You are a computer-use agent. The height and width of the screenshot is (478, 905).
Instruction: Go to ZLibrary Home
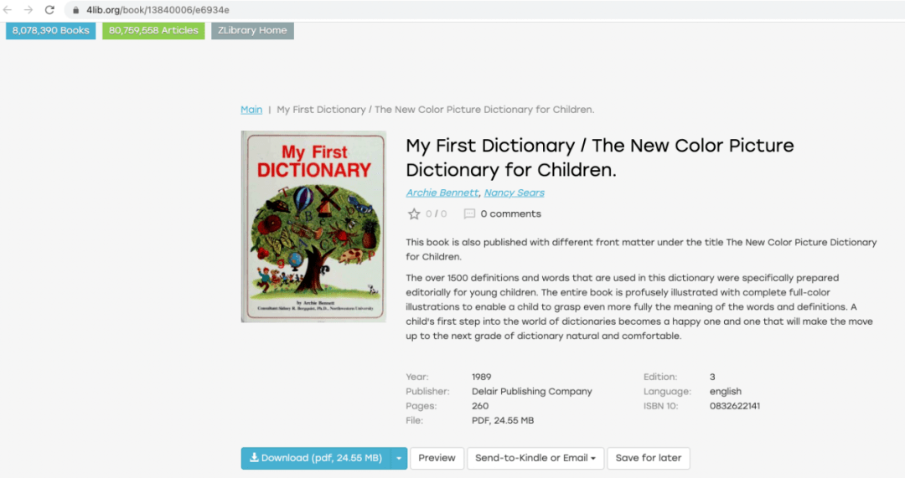coord(252,31)
